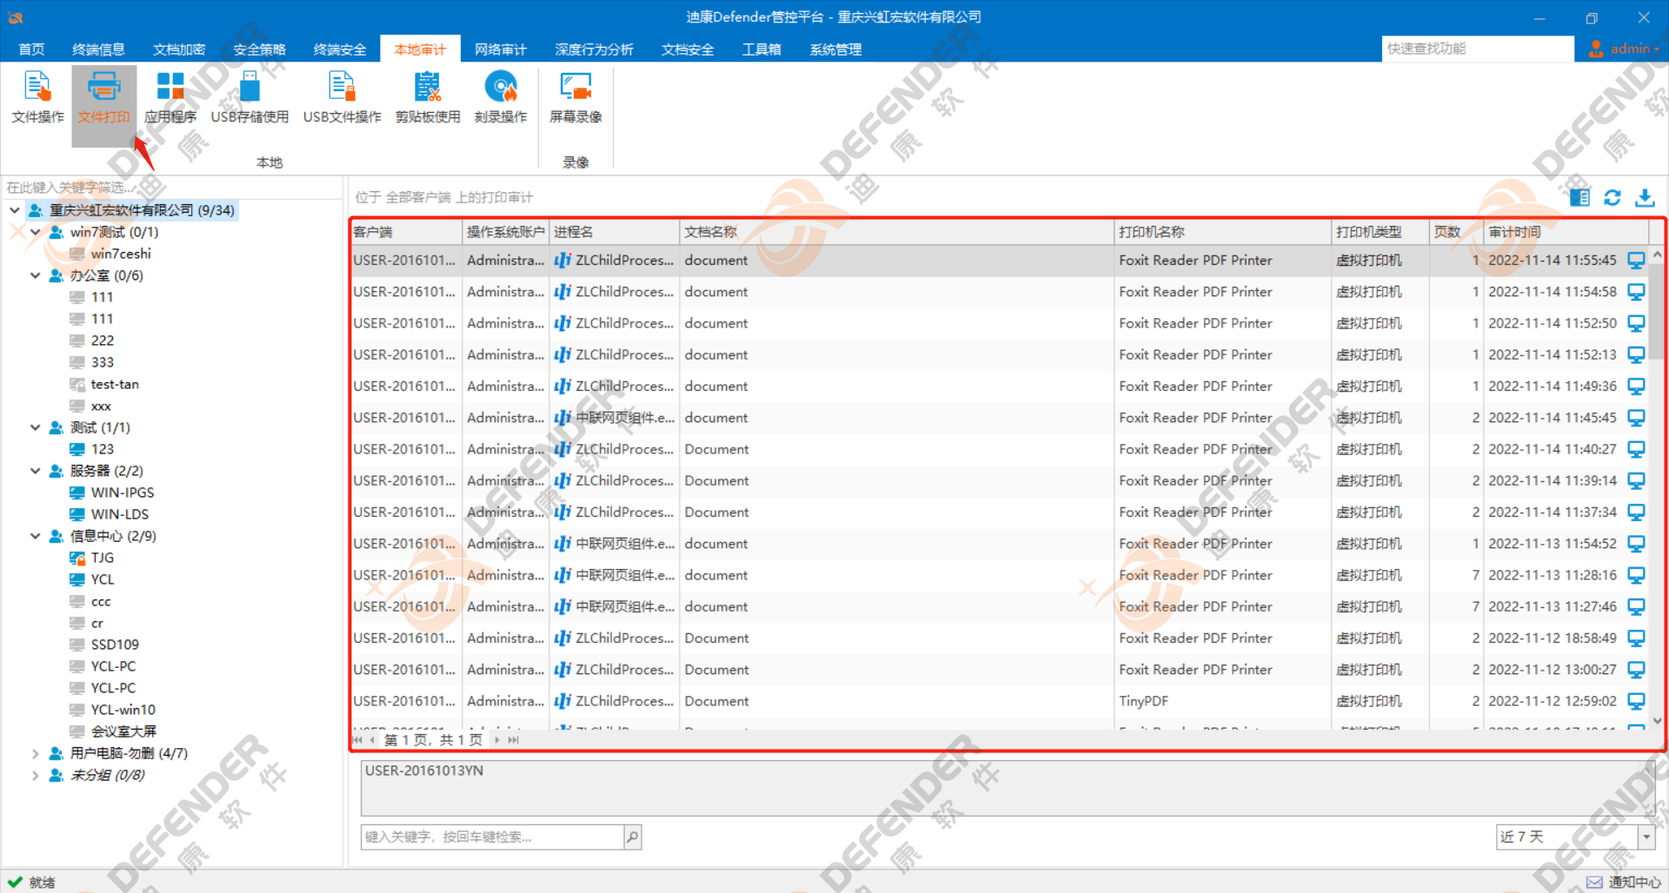View screen icon for 11:55:45 record

[x=1636, y=260]
